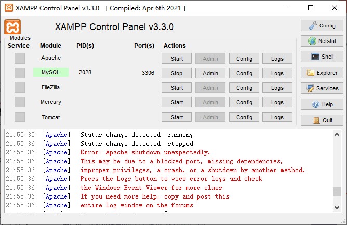This screenshot has width=347, height=225.
Task: Click the FileZilla module label
Action: [51, 87]
